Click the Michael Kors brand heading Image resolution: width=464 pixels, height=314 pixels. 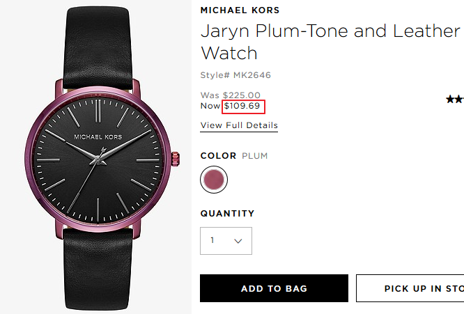(x=240, y=10)
